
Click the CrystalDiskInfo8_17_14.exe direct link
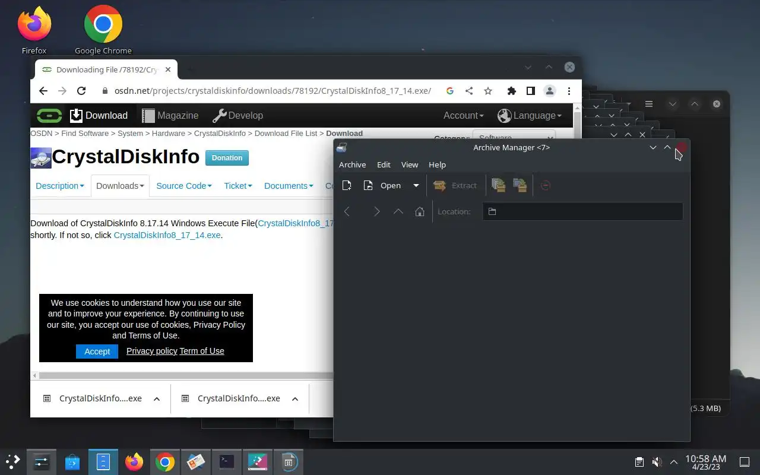[x=167, y=235]
